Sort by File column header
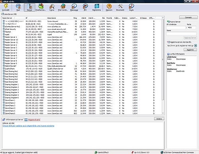The height and width of the screenshot is (154, 199). (x=101, y=18)
